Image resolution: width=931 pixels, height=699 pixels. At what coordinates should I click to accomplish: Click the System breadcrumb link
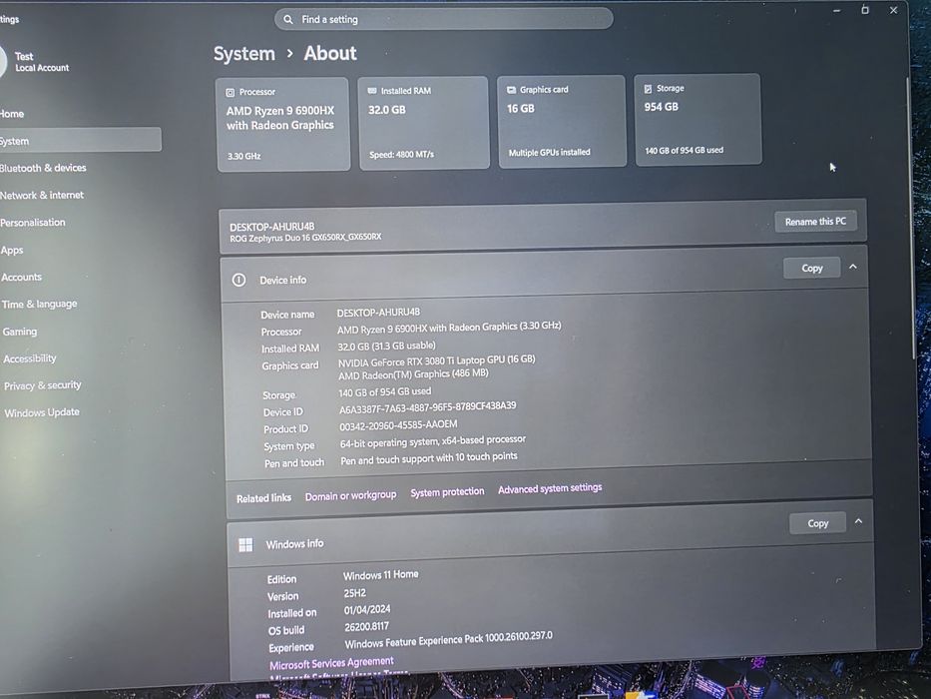click(244, 54)
